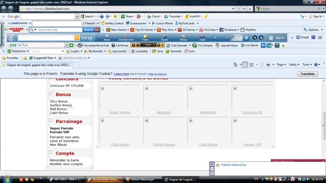Expand Trial Channels dropdown
Viewport: 326px width, 183px height.
click(x=189, y=46)
